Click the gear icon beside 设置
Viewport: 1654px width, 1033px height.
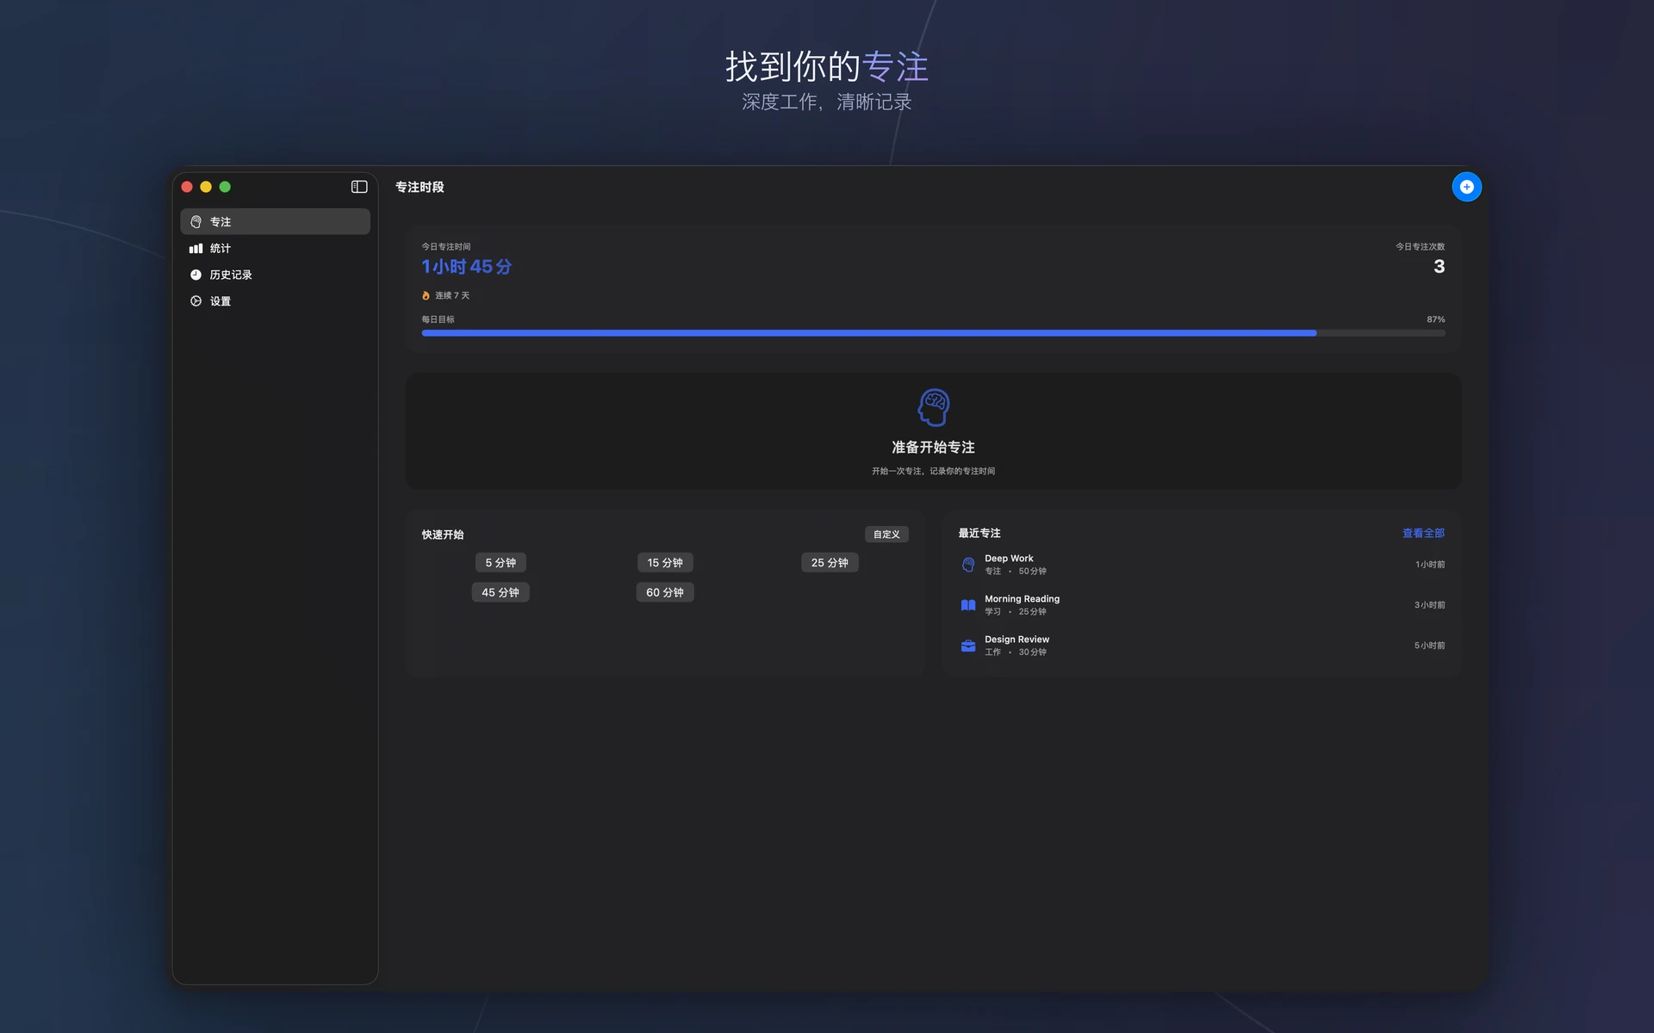coord(196,301)
